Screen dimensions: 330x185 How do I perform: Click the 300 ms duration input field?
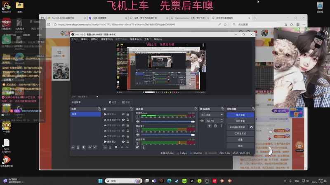[212, 120]
